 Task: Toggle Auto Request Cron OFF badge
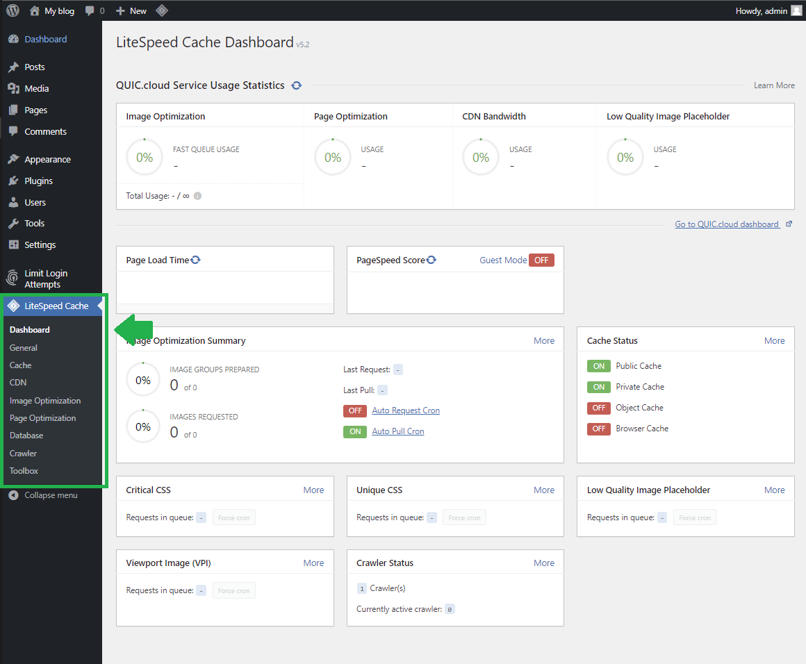[x=355, y=410]
